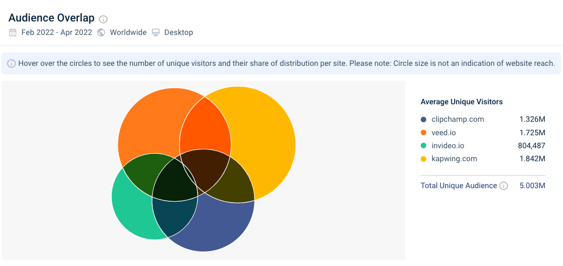The image size is (563, 266).
Task: Click the Worldwide country filter label
Action: click(x=128, y=32)
